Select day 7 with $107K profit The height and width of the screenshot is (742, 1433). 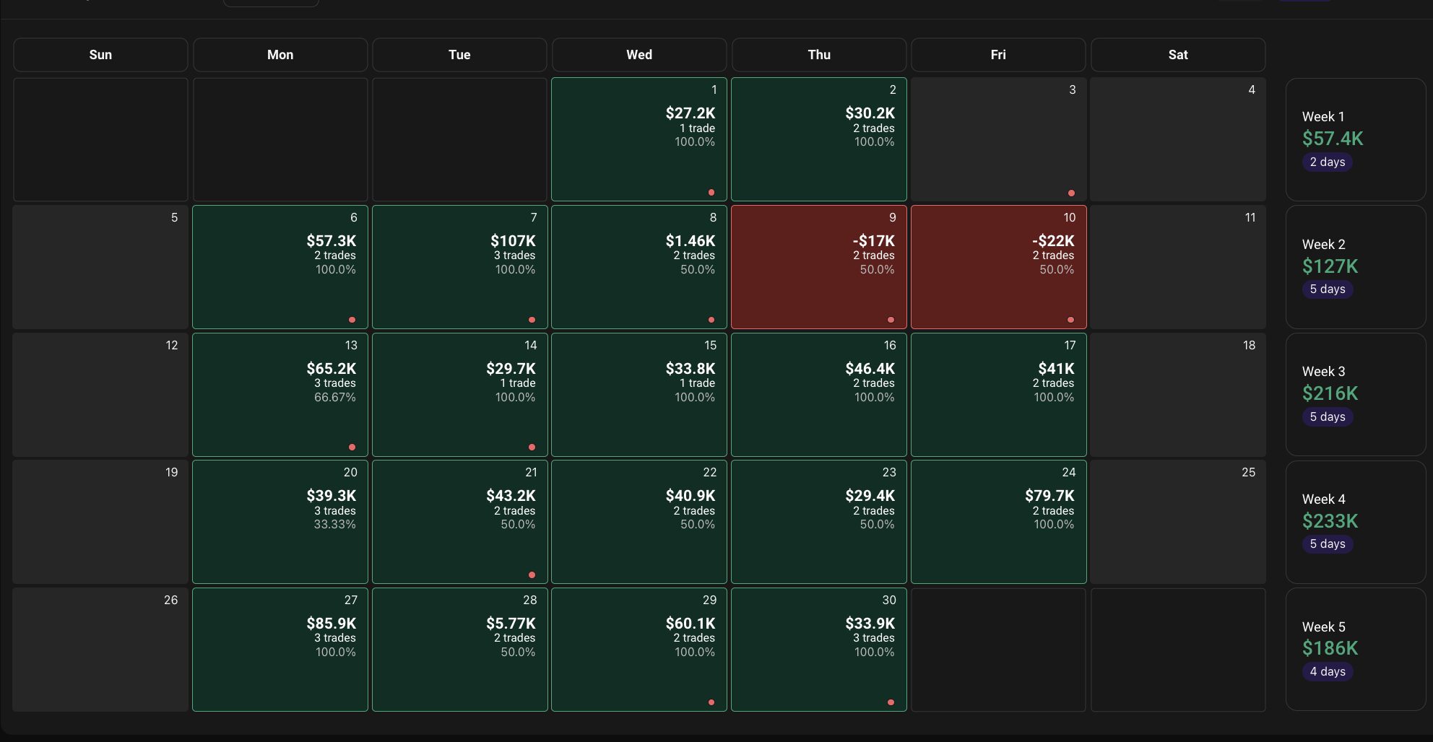[x=460, y=267]
